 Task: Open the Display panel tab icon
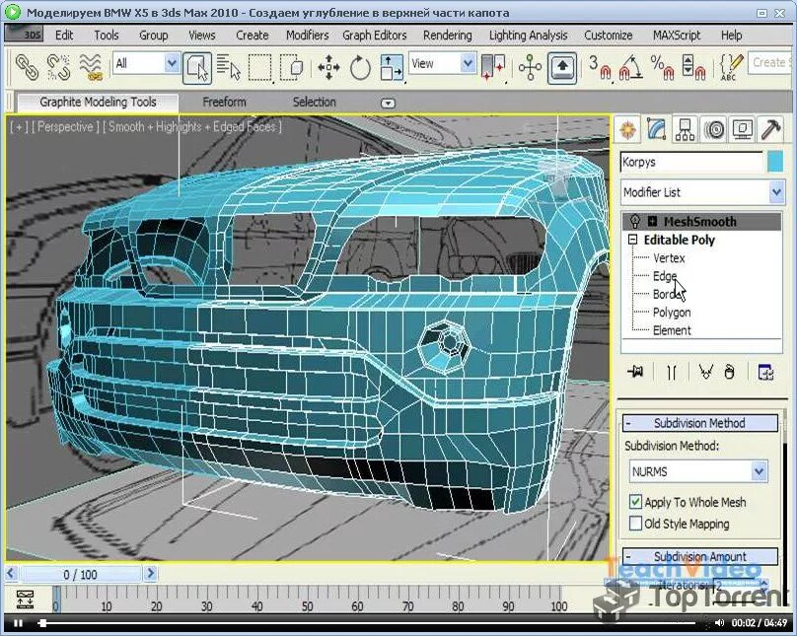[x=742, y=129]
